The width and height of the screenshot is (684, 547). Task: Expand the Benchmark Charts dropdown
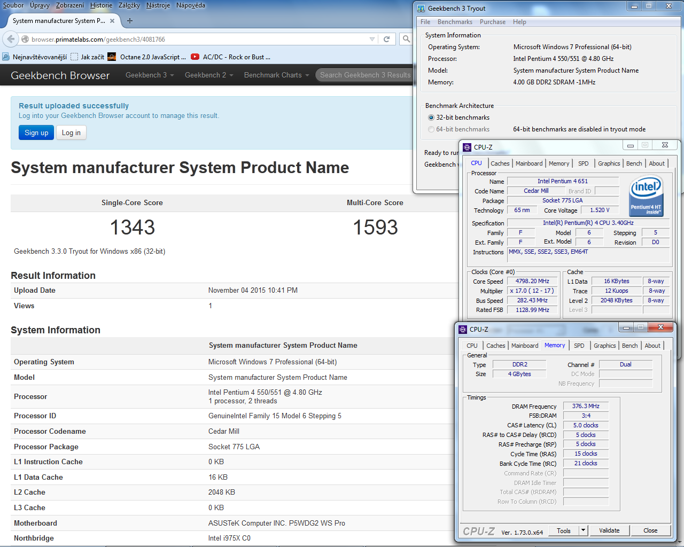click(x=276, y=75)
